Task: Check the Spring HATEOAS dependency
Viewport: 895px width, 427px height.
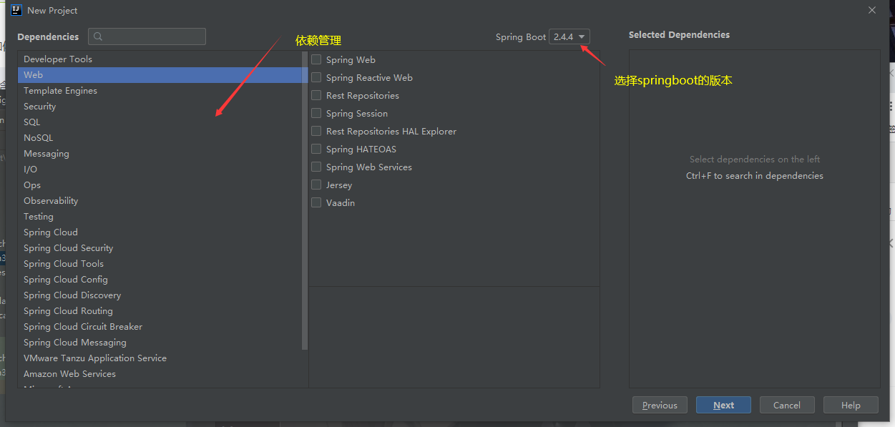Action: [316, 149]
